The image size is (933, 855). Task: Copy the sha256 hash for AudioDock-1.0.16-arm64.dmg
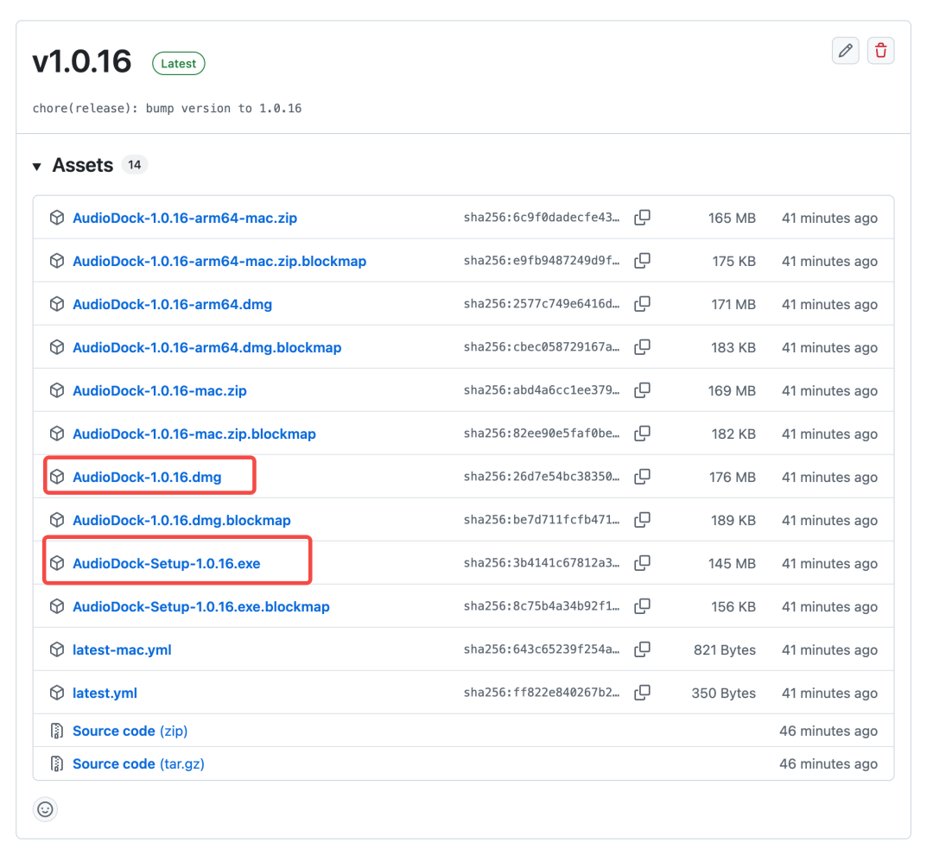pyautogui.click(x=642, y=303)
